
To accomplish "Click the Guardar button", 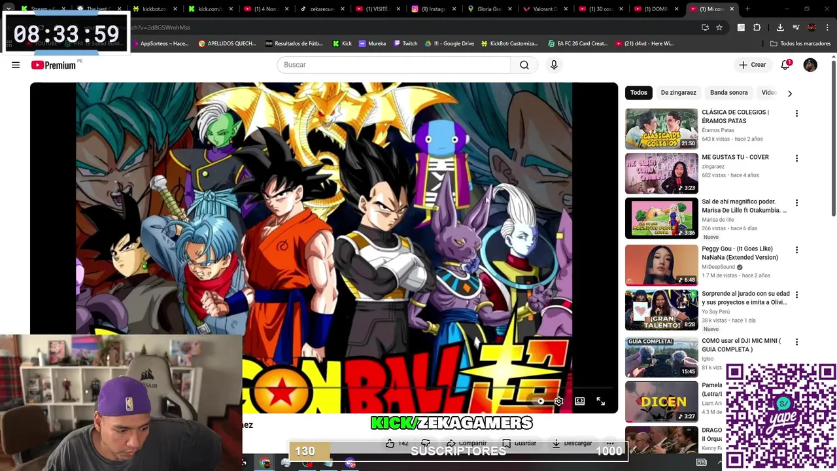I will 520,444.
